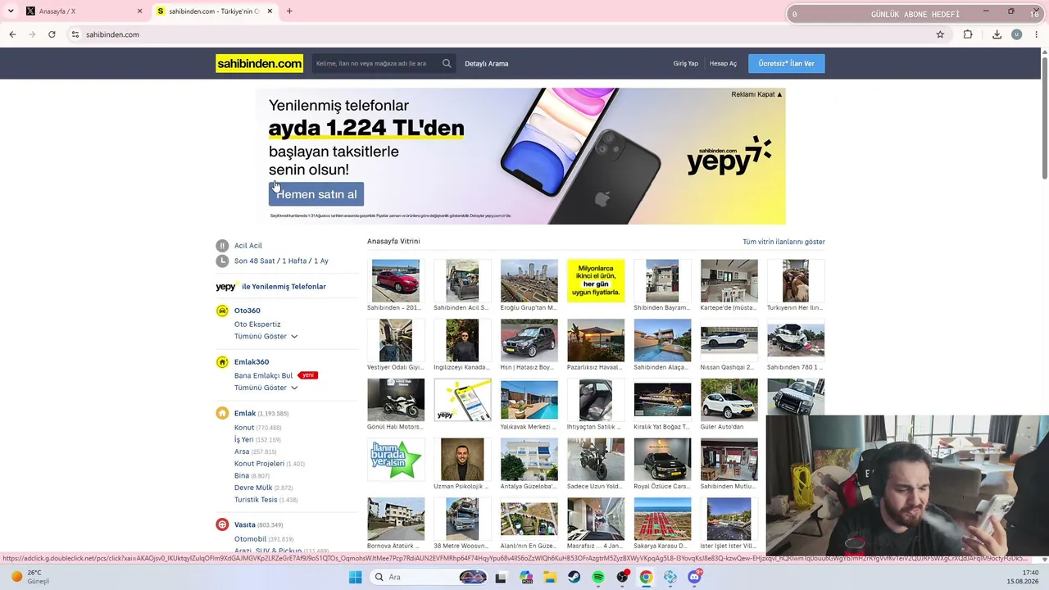Open the Hsn Hatasız Boy BMW thumbnail
Image resolution: width=1049 pixels, height=590 pixels.
click(x=529, y=340)
